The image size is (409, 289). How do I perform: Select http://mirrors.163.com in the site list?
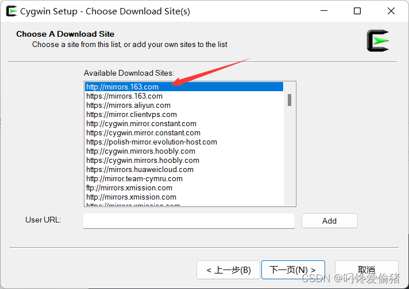[x=184, y=87]
